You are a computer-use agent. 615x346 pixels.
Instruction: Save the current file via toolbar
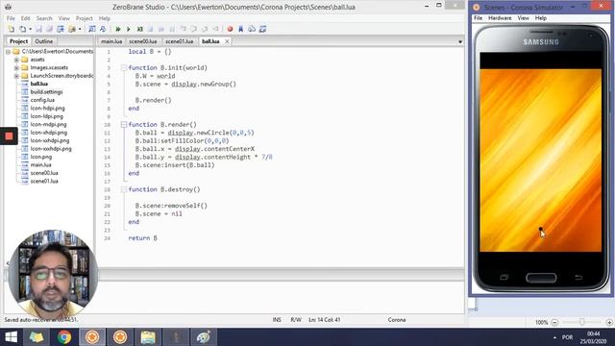tap(38, 29)
